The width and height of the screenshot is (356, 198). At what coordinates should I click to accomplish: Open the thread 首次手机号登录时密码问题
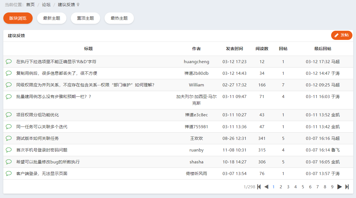pos(42,150)
